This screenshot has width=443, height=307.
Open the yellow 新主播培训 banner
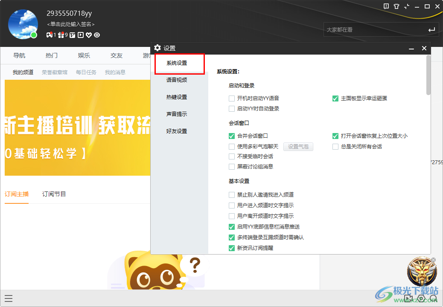coord(77,127)
